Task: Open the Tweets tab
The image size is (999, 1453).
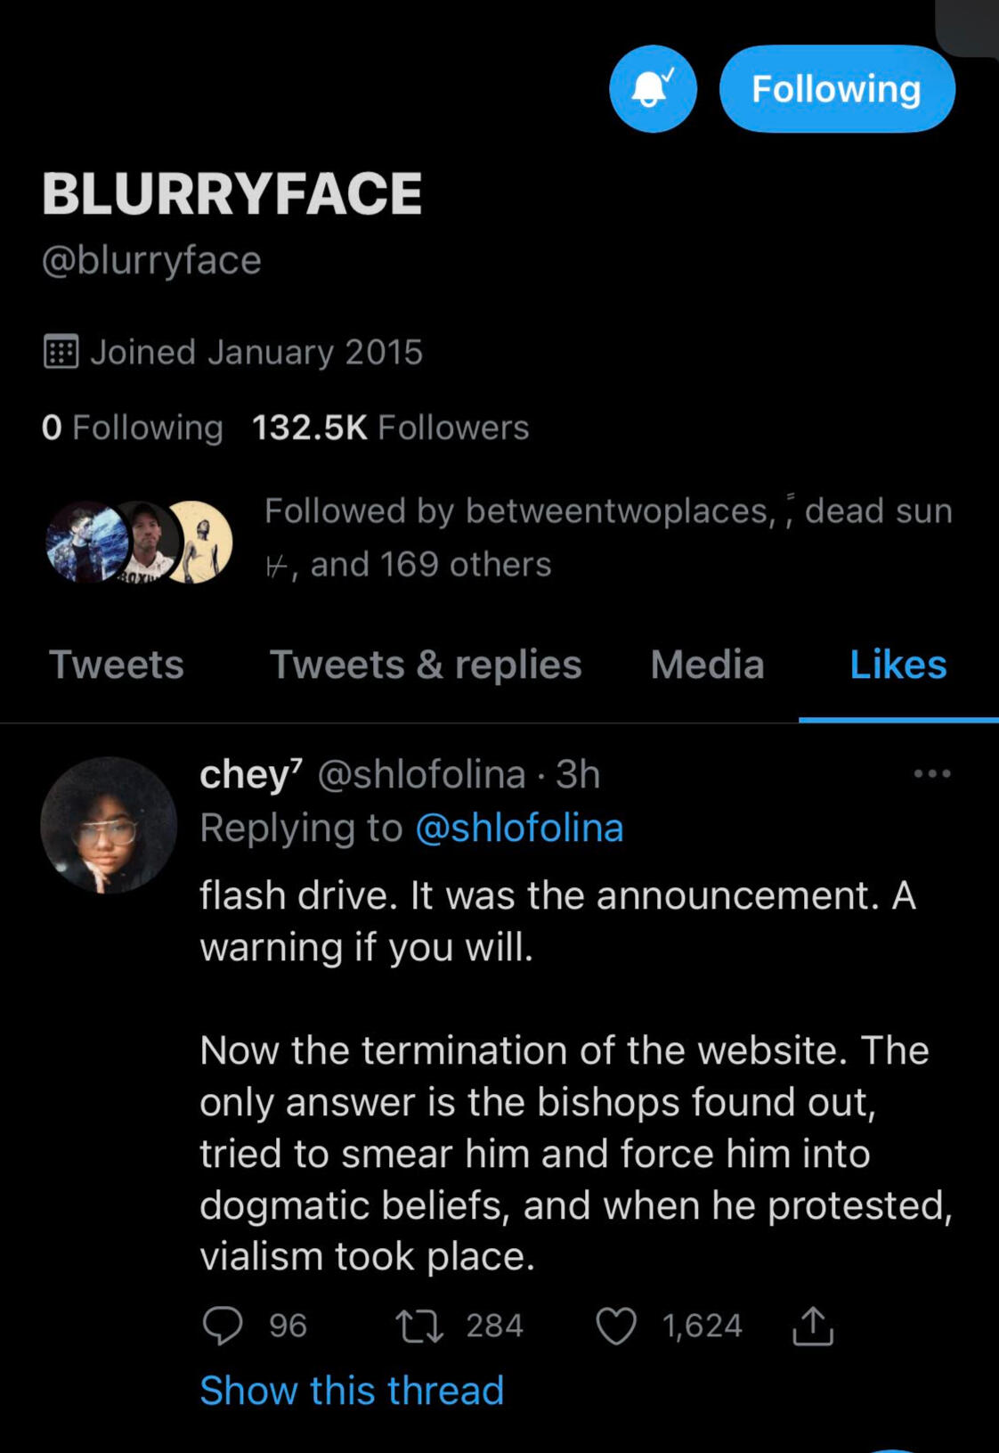Action: click(x=117, y=665)
